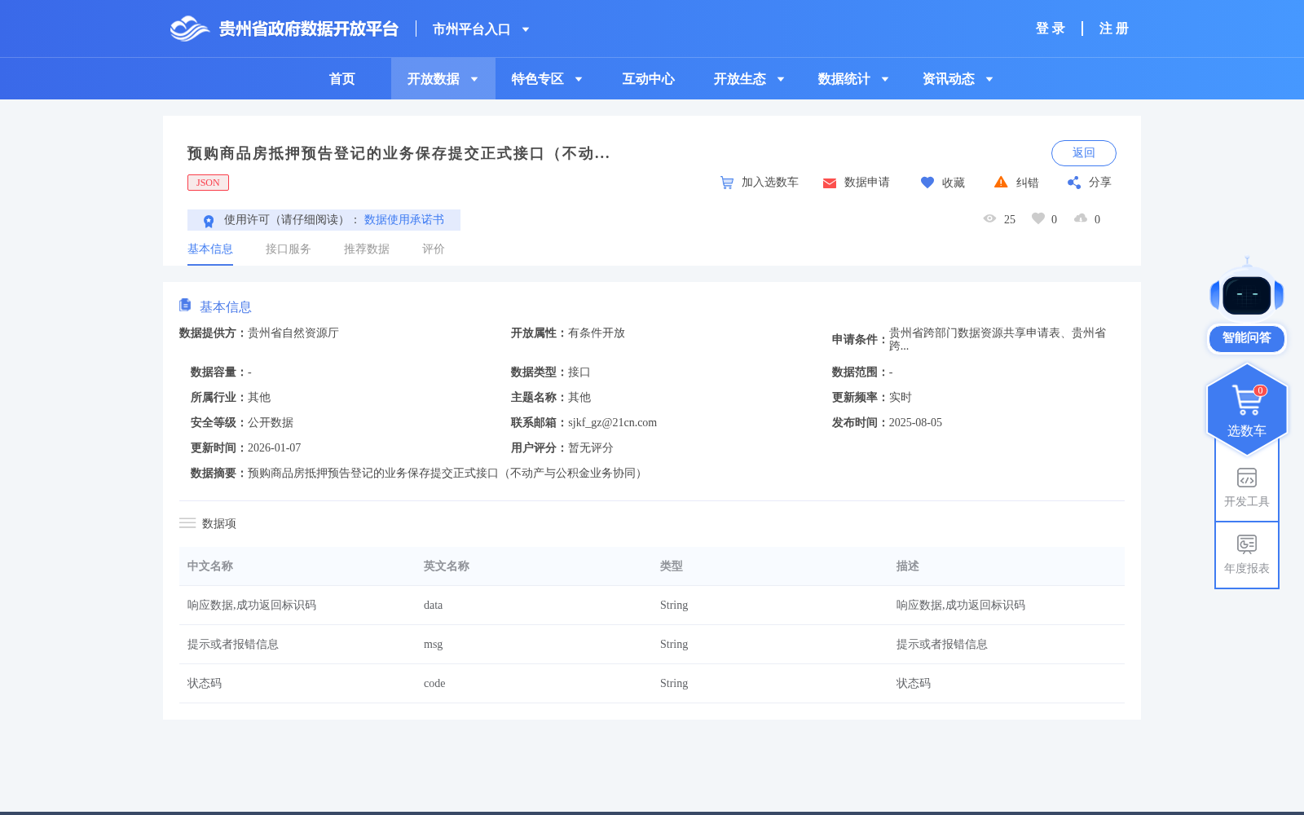Click the eye views icon showing 25
The width and height of the screenshot is (1304, 815).
coord(989,218)
